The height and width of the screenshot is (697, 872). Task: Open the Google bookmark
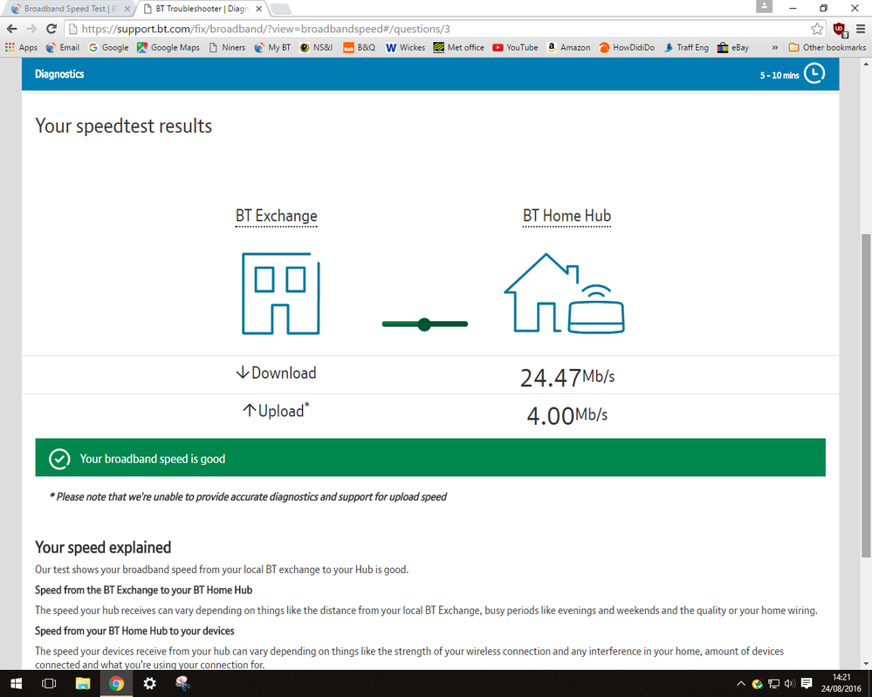pyautogui.click(x=108, y=47)
